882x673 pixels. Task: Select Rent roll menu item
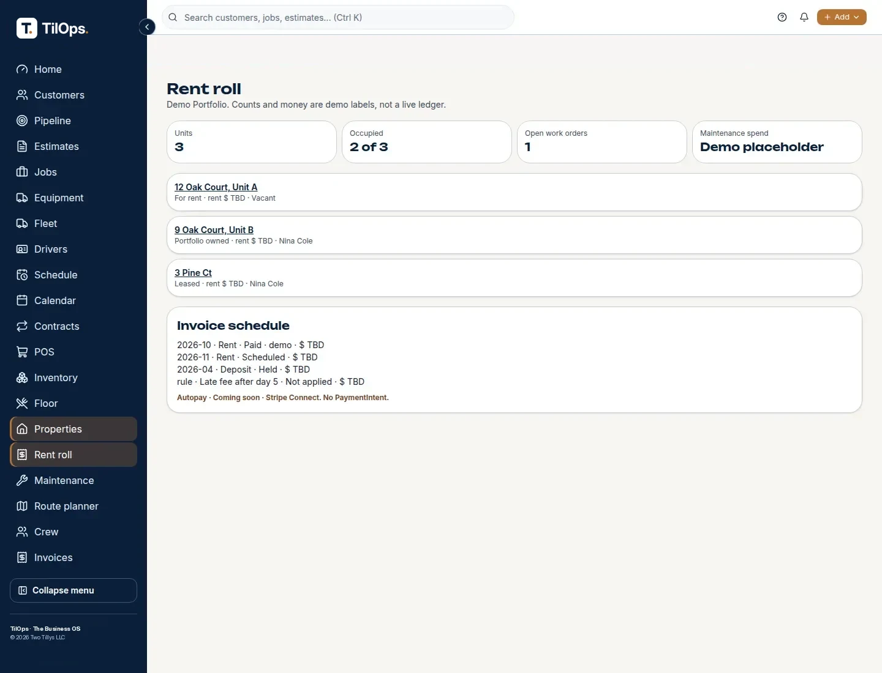73,455
